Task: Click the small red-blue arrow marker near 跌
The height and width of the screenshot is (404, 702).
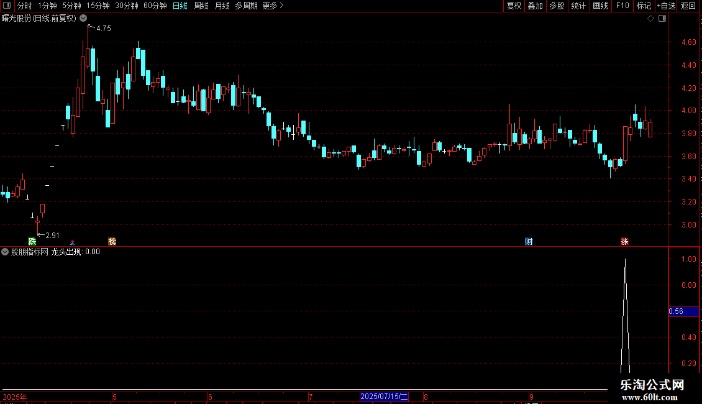Action: [x=72, y=243]
